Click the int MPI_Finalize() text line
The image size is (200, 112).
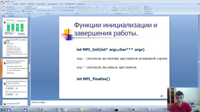tap(93, 79)
